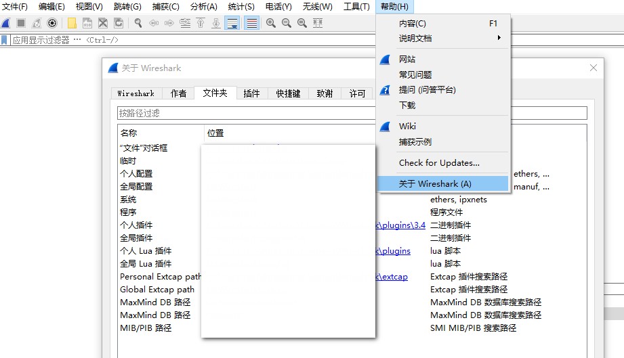
Task: Open the 编辑(E) menu
Action: point(51,6)
